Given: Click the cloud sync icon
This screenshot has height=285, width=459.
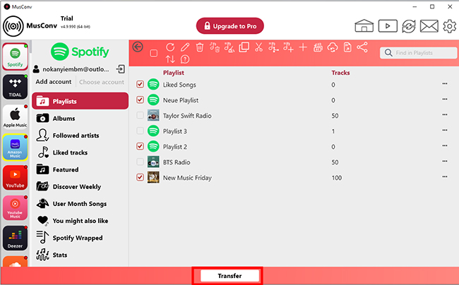Looking at the screenshot, I should (333, 47).
